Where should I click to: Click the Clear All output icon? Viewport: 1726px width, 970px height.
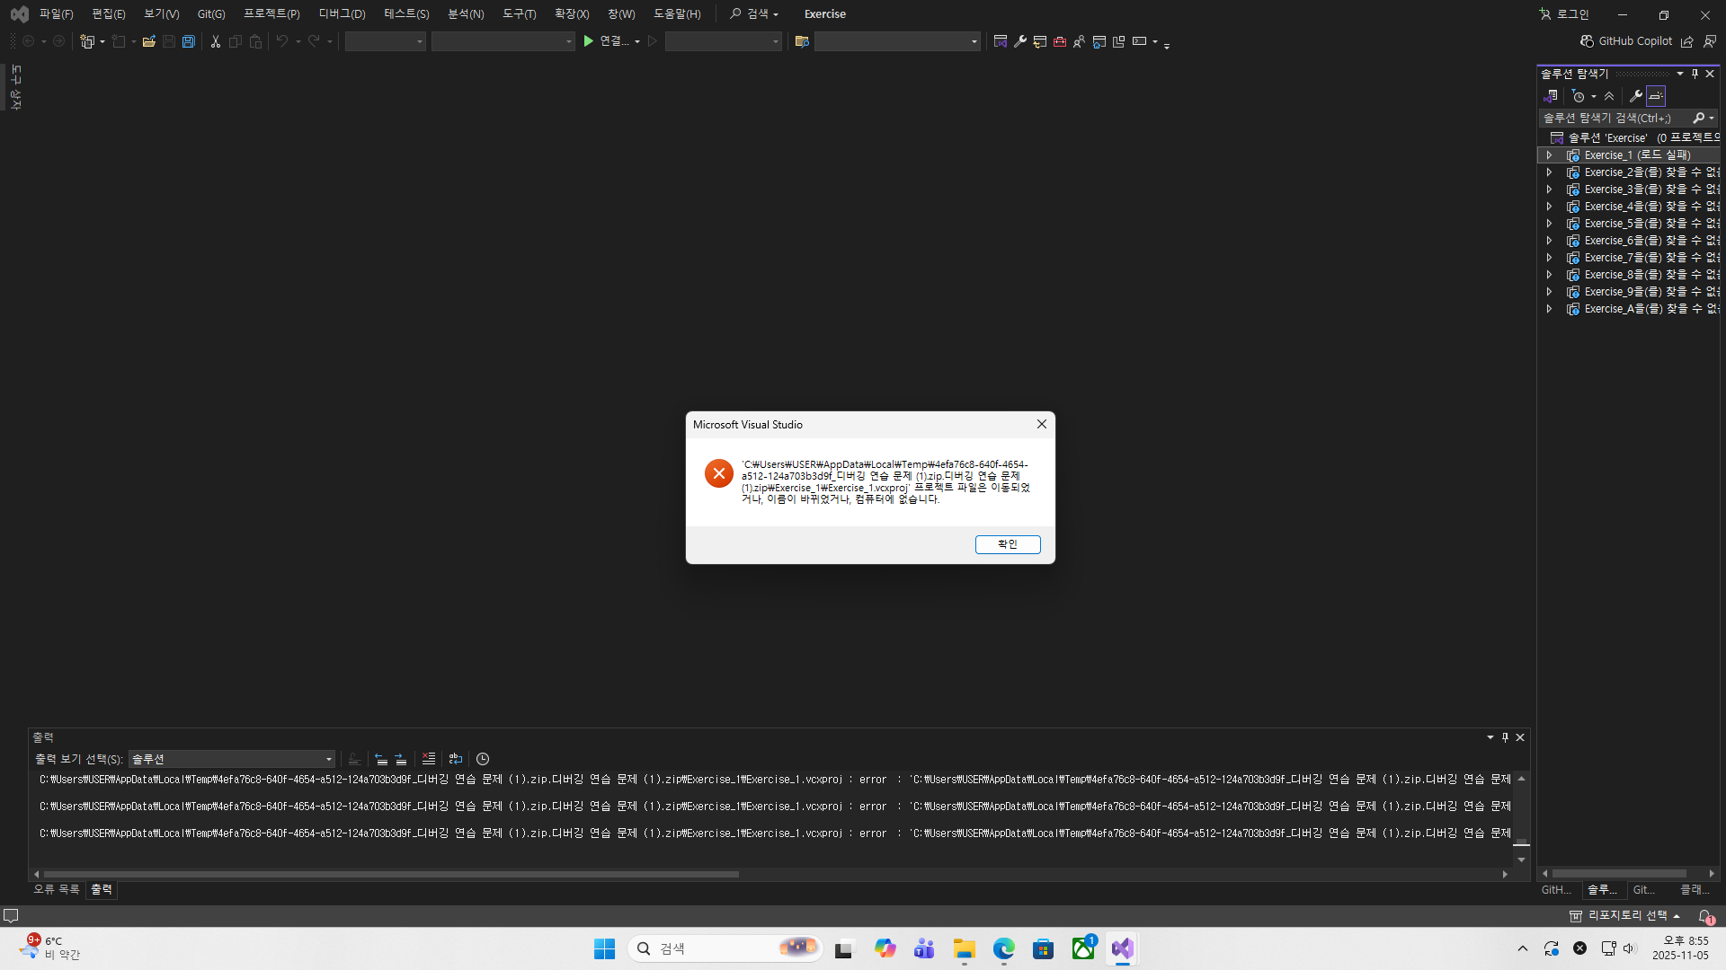click(429, 759)
